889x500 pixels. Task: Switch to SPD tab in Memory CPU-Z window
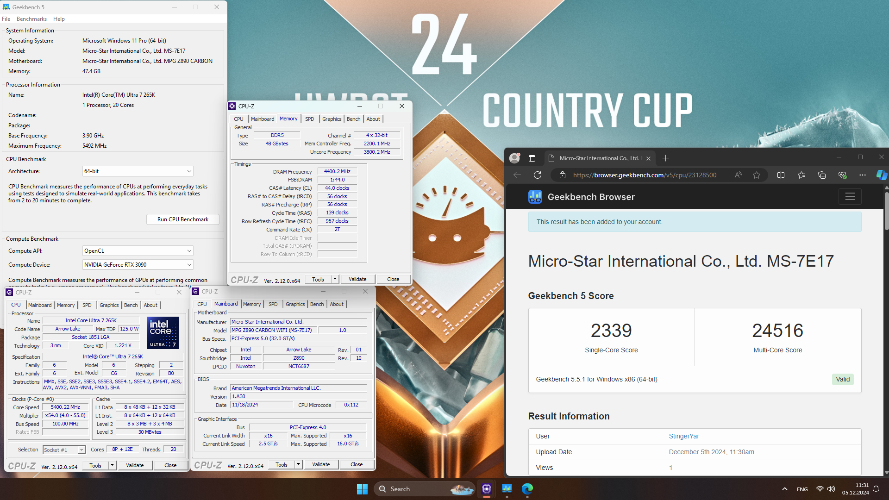click(x=309, y=119)
